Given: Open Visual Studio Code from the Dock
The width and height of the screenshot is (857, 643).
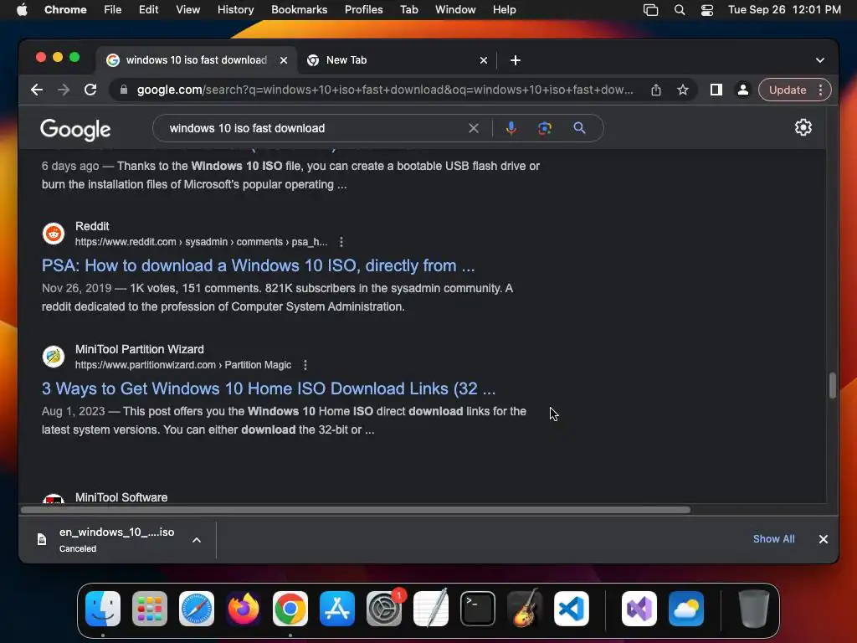Looking at the screenshot, I should click(x=572, y=609).
